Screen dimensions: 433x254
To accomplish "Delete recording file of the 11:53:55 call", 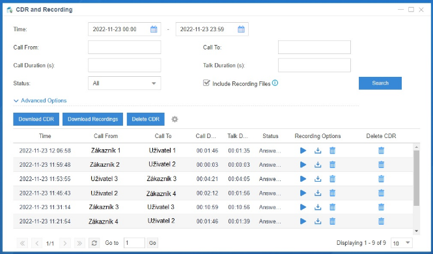I will pyautogui.click(x=333, y=178).
